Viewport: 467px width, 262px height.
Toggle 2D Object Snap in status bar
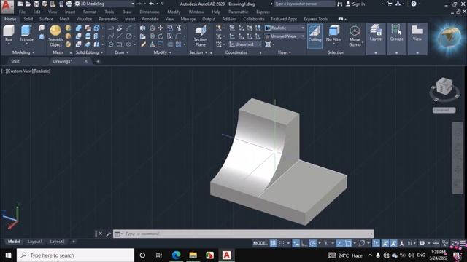(x=348, y=243)
